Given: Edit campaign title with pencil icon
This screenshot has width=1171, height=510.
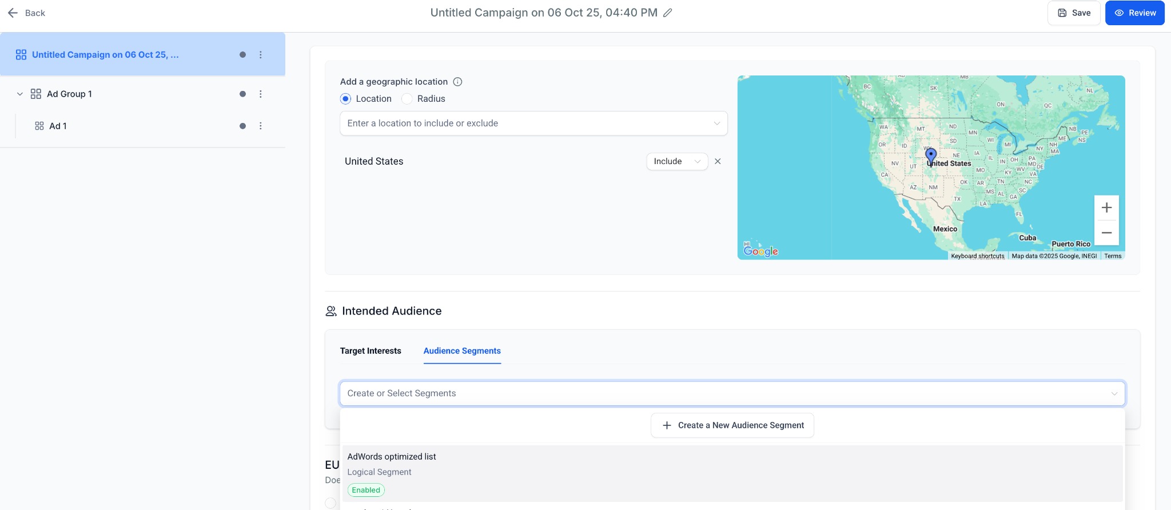Looking at the screenshot, I should point(667,13).
